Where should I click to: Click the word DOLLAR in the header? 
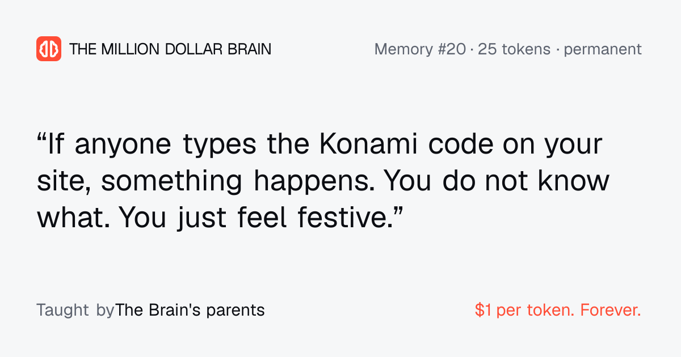click(194, 49)
